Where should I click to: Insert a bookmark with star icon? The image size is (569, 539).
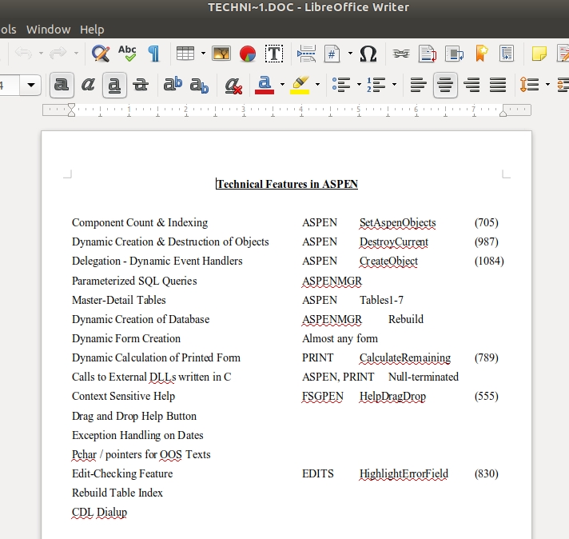pos(481,54)
